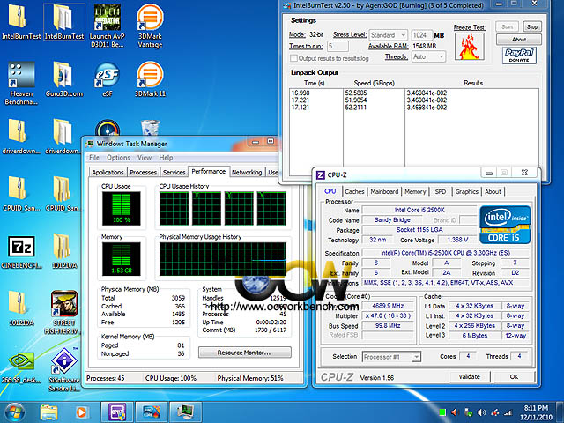The height and width of the screenshot is (423, 564).
Task: Switch to the Networking tab
Action: pyautogui.click(x=247, y=173)
